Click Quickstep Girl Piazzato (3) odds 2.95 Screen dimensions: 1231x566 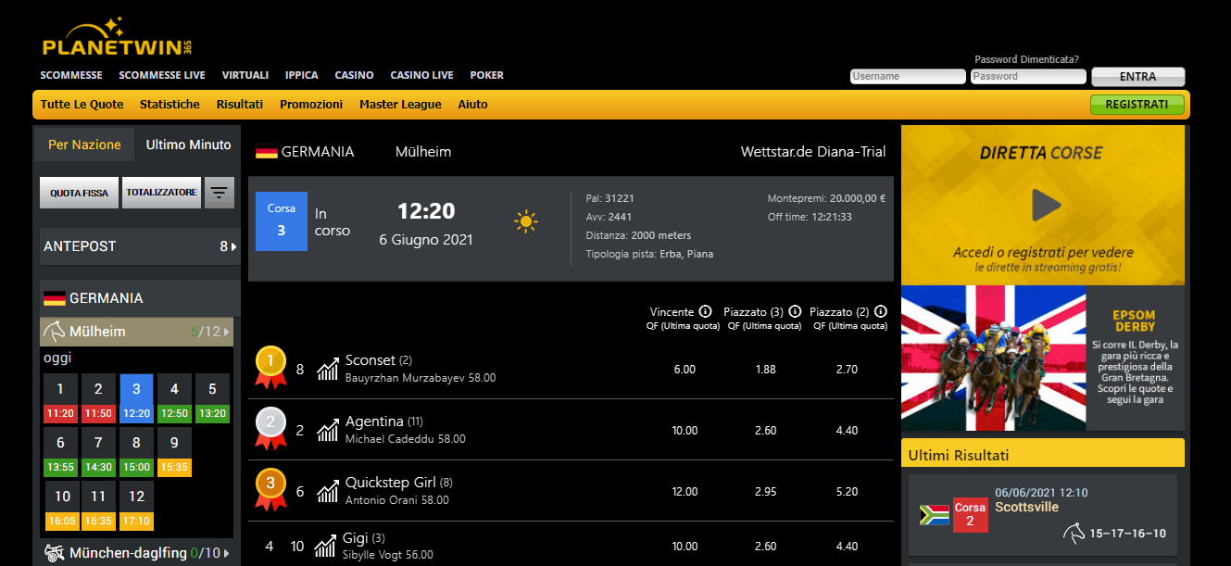point(765,491)
